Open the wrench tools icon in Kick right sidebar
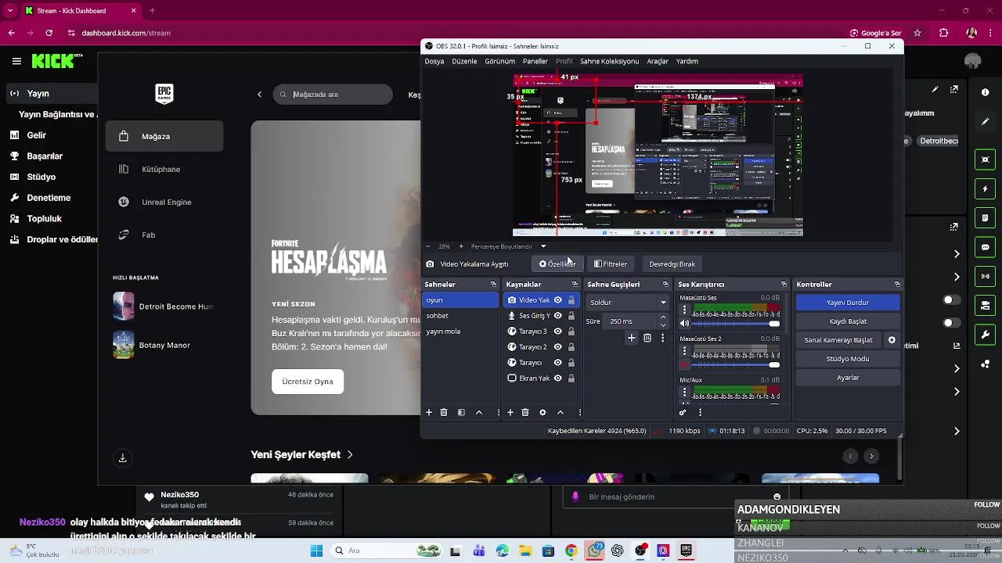Viewport: 1002px width, 563px height. [986, 335]
